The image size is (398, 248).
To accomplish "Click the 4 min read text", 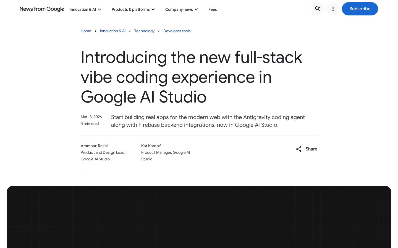I will (x=90, y=123).
